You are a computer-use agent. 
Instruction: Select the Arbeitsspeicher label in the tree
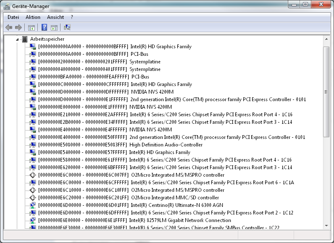(x=47, y=39)
